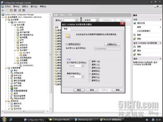
Task: Click the tree pane horizontal scrollbar
Action: click(x=24, y=111)
